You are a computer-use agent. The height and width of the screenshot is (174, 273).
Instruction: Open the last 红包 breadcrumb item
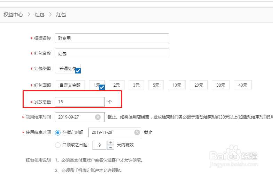(61, 15)
